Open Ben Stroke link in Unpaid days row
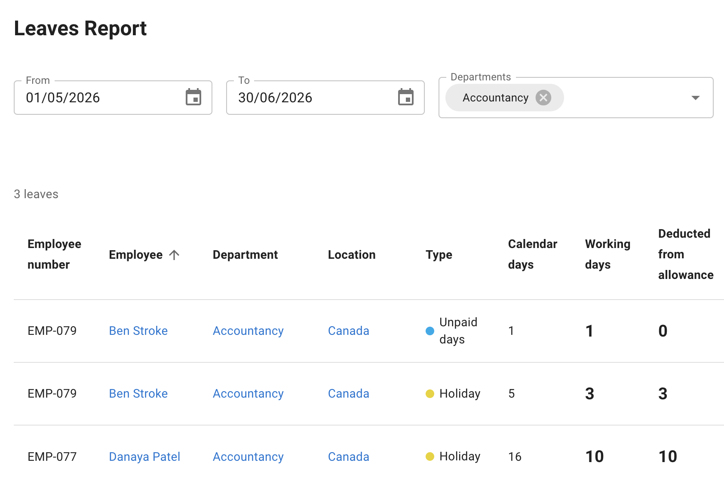This screenshot has width=724, height=484. (138, 331)
